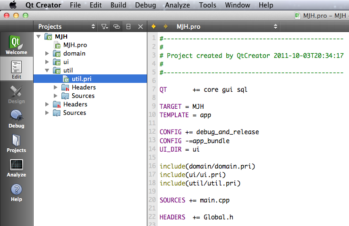Image resolution: width=349 pixels, height=226 pixels.
Task: Expand top-level Headers folder
Action: pos(47,104)
